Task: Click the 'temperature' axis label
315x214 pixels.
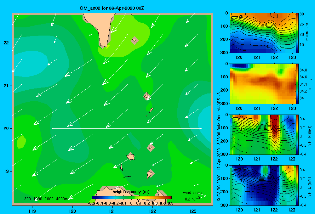Action: 307,33
